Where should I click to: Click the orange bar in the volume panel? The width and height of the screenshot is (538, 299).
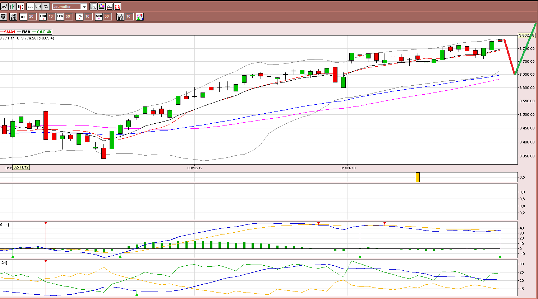pos(418,177)
